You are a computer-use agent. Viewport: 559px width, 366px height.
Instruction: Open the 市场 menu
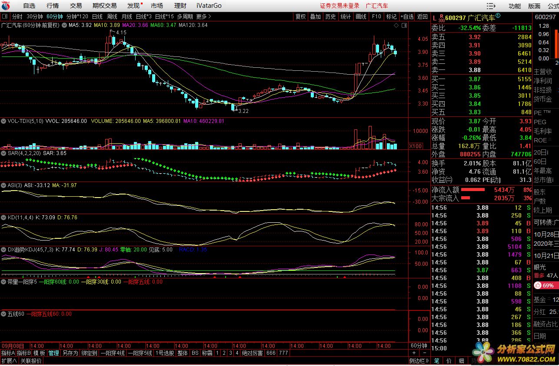click(x=157, y=6)
